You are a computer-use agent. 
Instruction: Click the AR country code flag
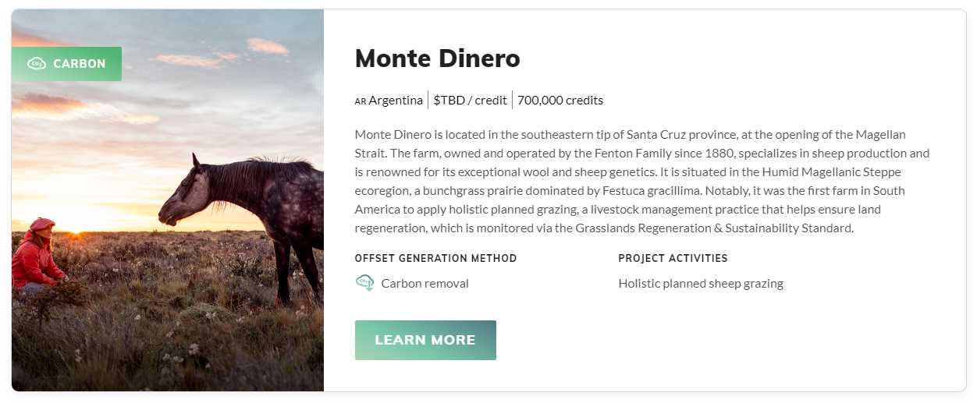(361, 101)
